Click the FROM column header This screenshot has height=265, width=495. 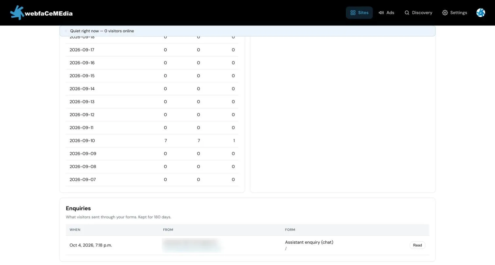pyautogui.click(x=168, y=230)
